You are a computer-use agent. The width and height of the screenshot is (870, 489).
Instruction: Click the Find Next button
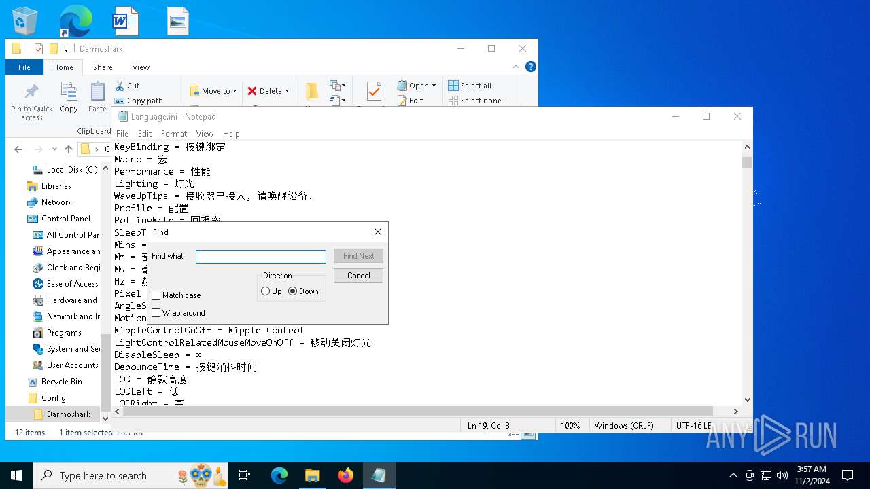(x=358, y=256)
